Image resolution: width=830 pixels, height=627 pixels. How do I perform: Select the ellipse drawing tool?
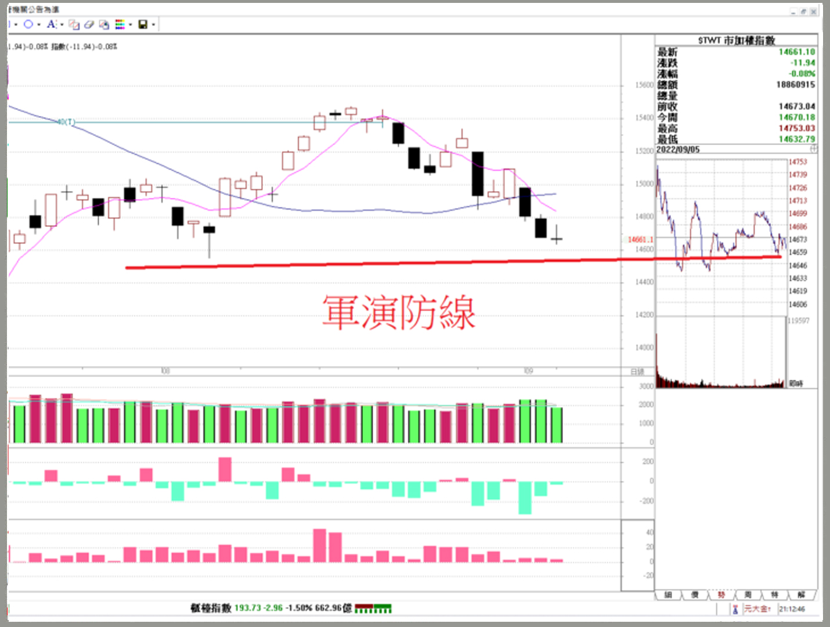pos(28,24)
